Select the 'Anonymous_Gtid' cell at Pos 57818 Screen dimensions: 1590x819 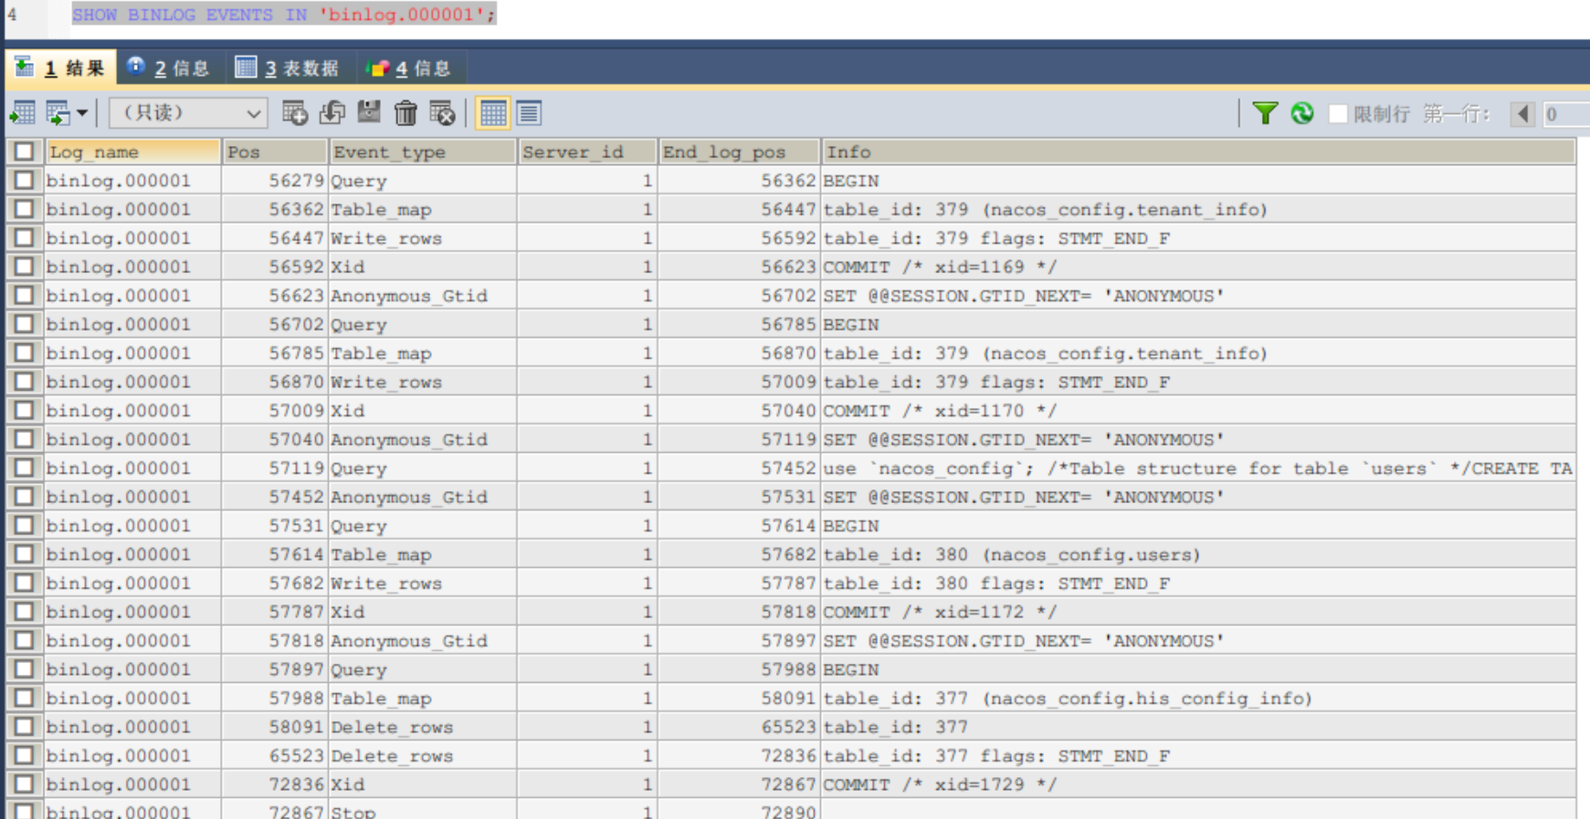pos(423,640)
